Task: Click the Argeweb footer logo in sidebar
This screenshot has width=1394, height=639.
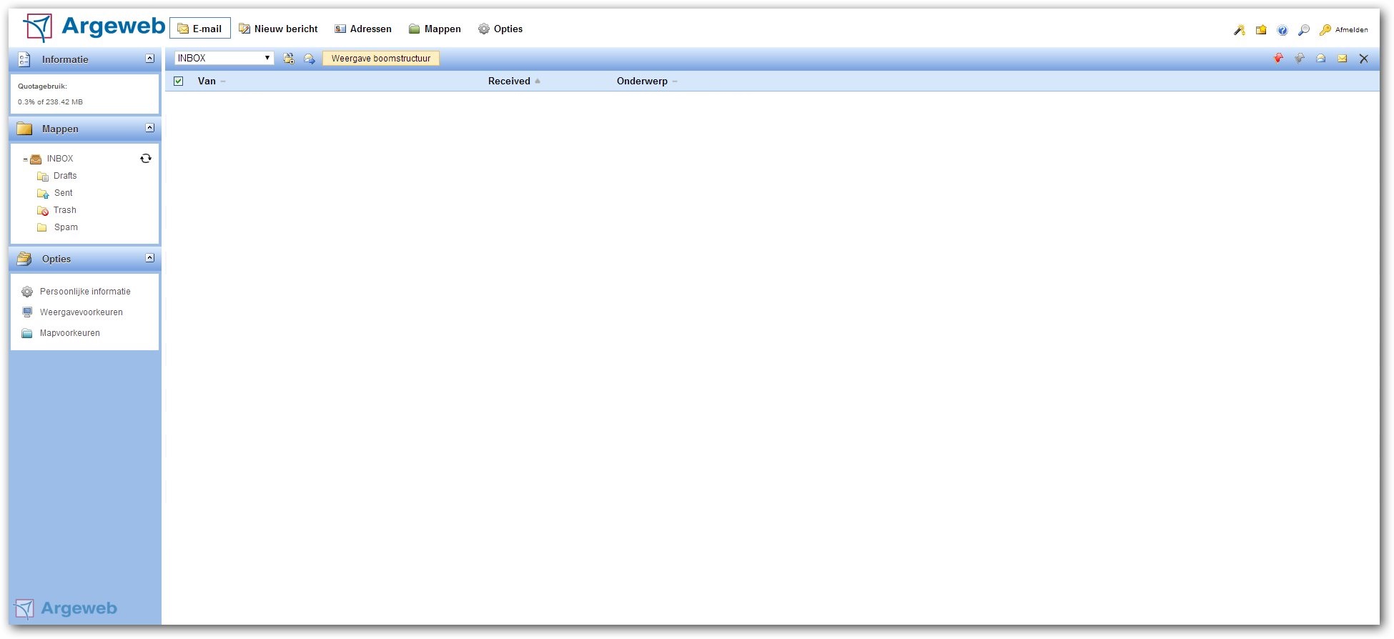Action: point(65,608)
